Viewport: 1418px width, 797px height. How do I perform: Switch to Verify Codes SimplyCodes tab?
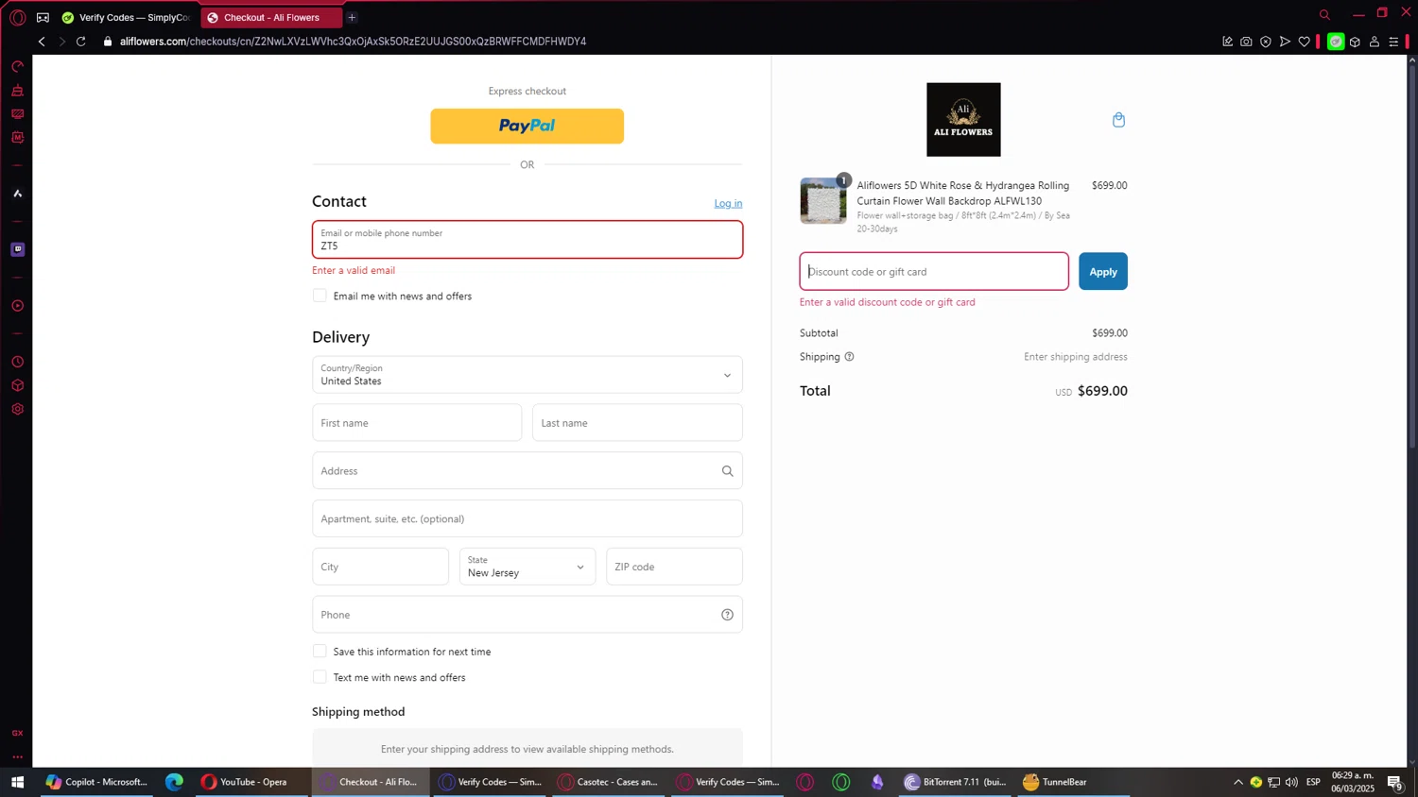tap(126, 17)
